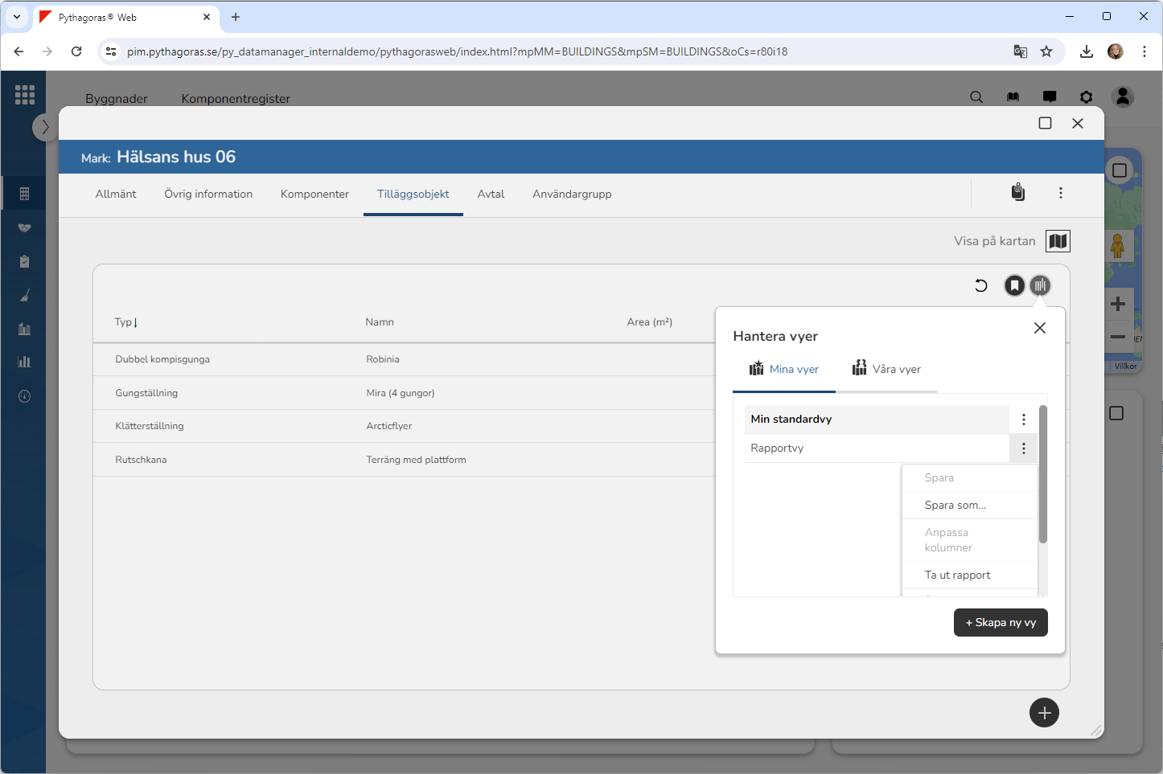Open the app grid launcher icon
The width and height of the screenshot is (1163, 774).
pyautogui.click(x=24, y=95)
